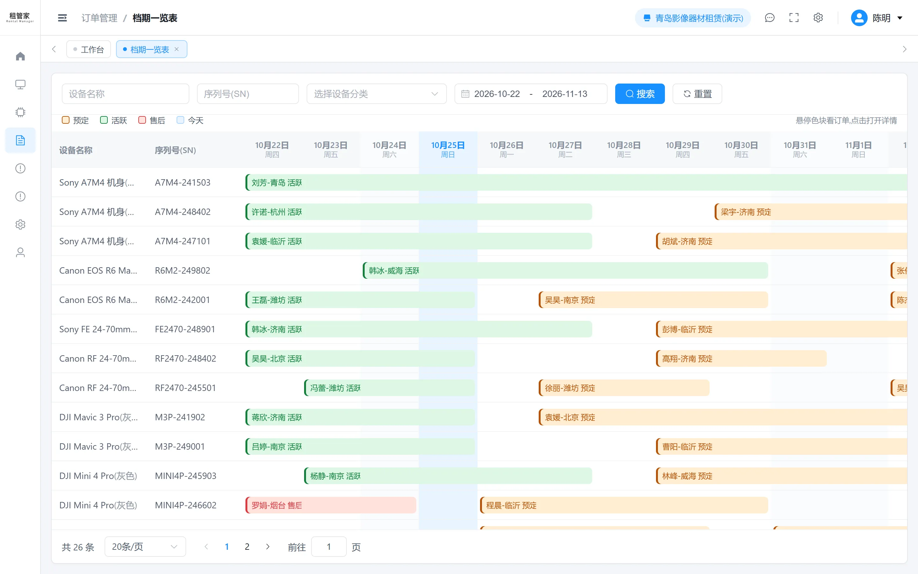Click the 活跃 legend box
The height and width of the screenshot is (574, 918).
pos(104,120)
